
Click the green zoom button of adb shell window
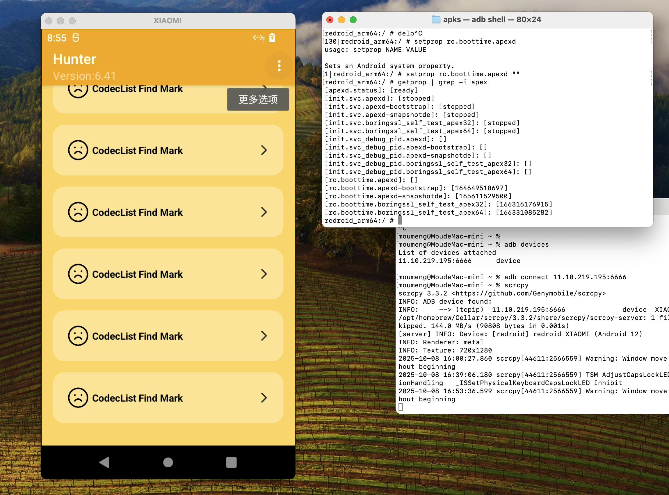click(x=353, y=20)
